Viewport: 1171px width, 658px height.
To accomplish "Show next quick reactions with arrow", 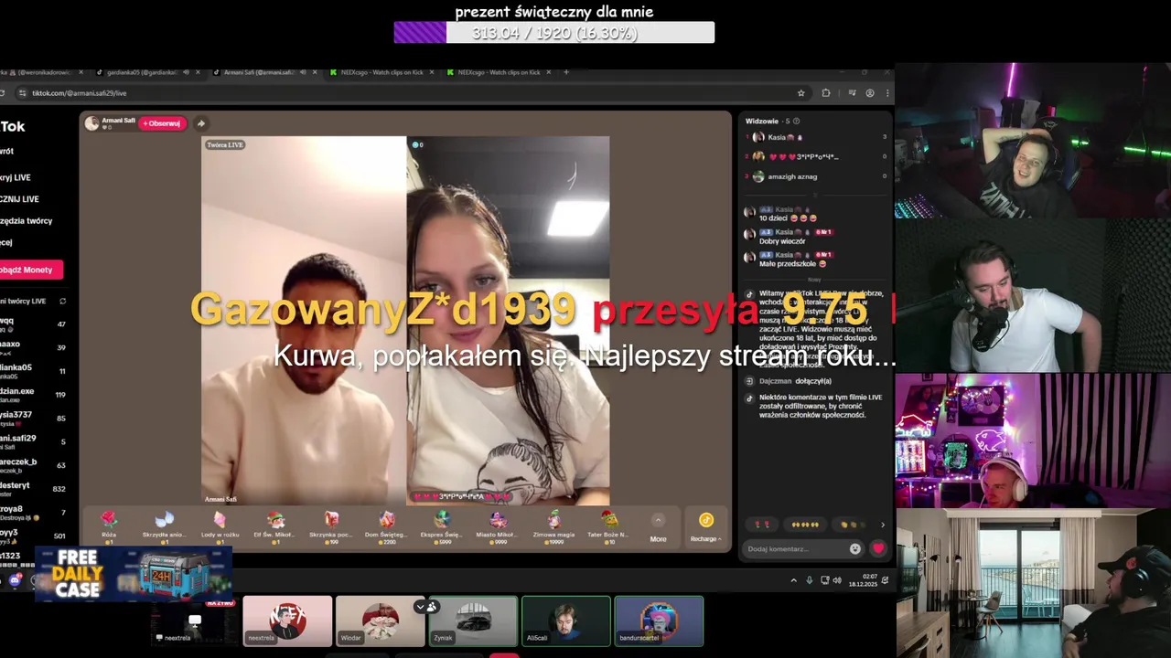I will (x=882, y=525).
